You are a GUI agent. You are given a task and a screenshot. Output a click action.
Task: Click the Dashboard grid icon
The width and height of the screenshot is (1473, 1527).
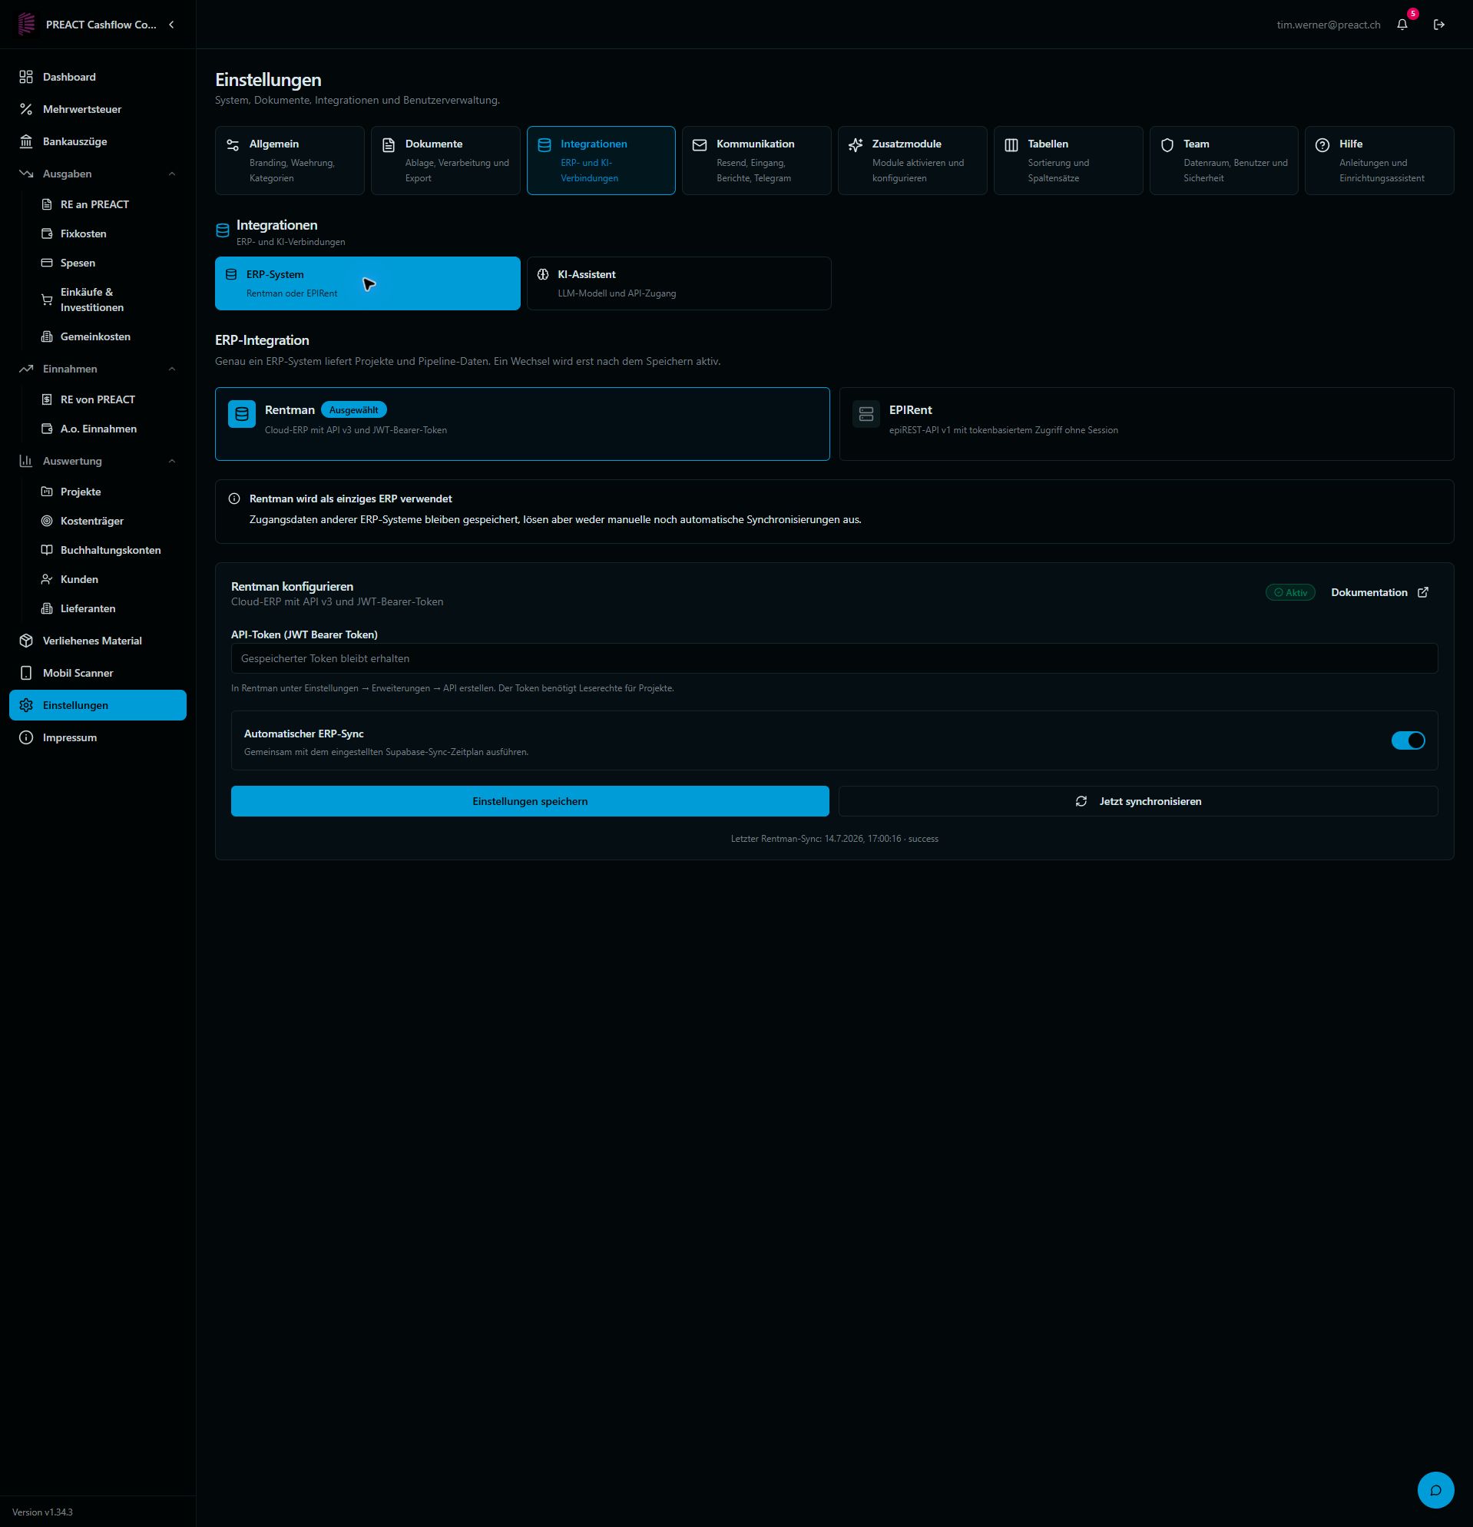pyautogui.click(x=26, y=76)
